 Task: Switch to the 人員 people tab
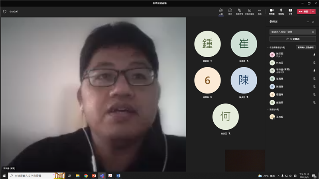(221, 11)
